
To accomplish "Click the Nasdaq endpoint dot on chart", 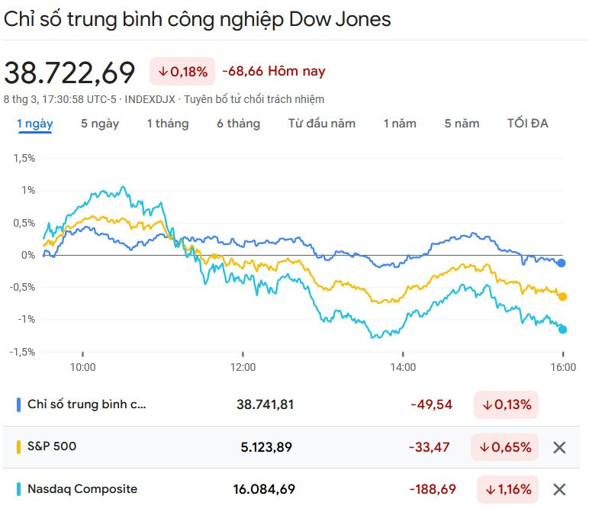I will click(563, 329).
